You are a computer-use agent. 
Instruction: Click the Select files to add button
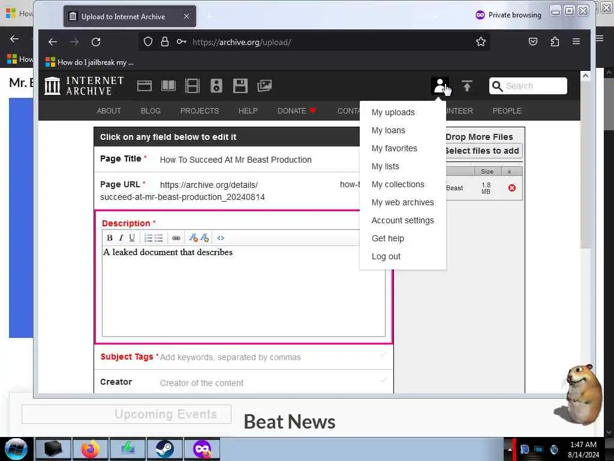tap(484, 151)
